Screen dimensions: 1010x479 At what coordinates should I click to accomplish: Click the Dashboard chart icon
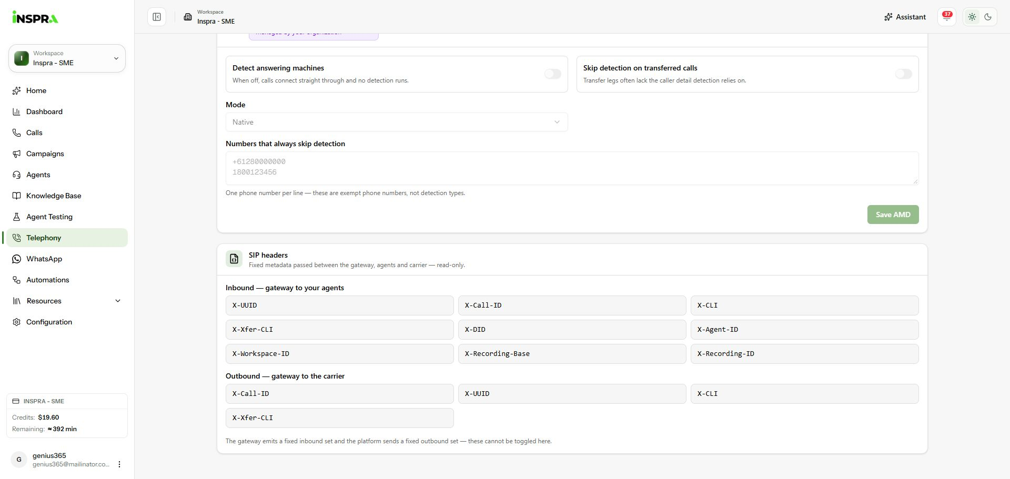point(17,111)
